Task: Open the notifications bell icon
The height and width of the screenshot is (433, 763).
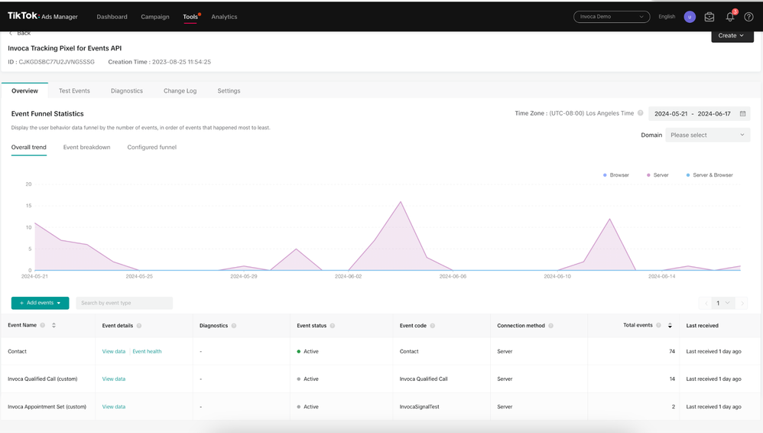Action: (730, 17)
